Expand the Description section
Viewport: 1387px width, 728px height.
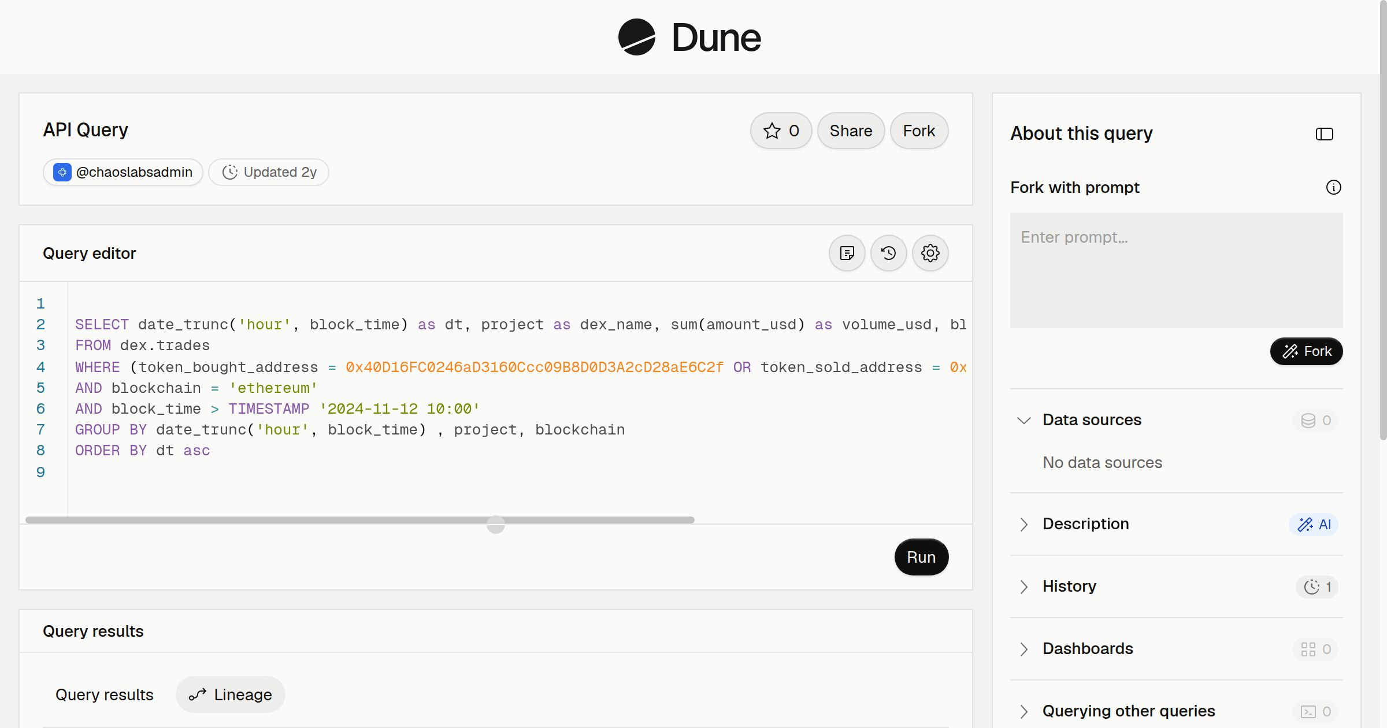(1023, 524)
